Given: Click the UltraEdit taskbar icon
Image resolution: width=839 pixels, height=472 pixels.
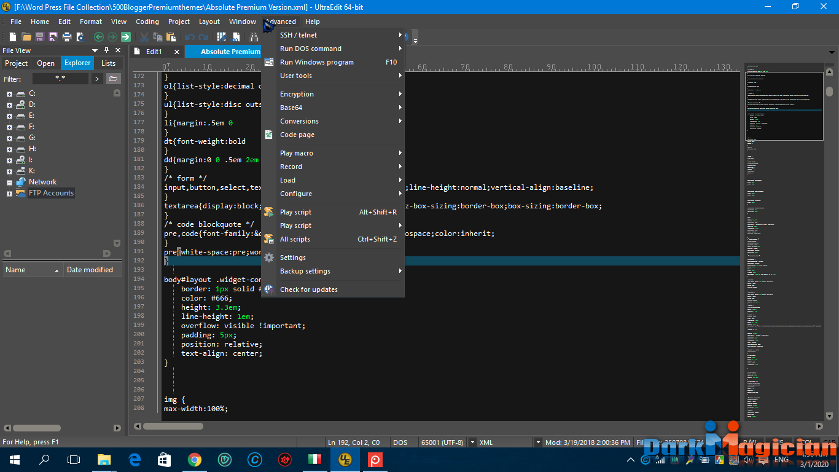Looking at the screenshot, I should [x=345, y=460].
